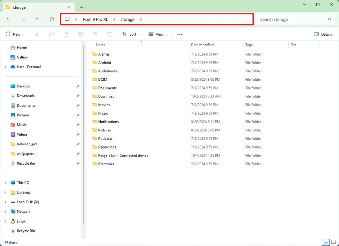Click the Copy icon
Screen dimensions: 339x246
[x=52, y=34]
